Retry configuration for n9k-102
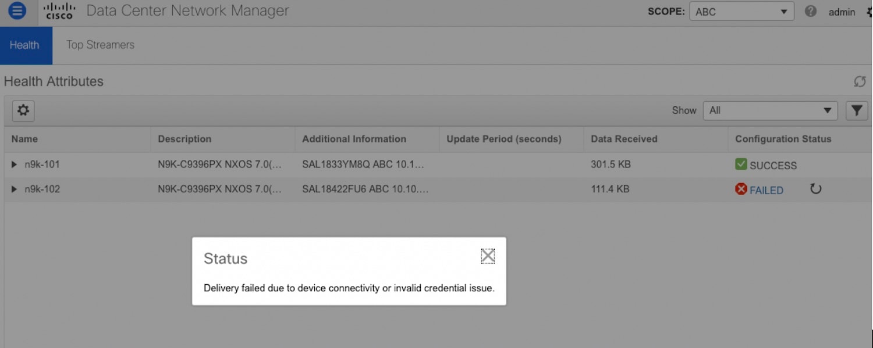Screen dimensions: 873x348 (816, 189)
